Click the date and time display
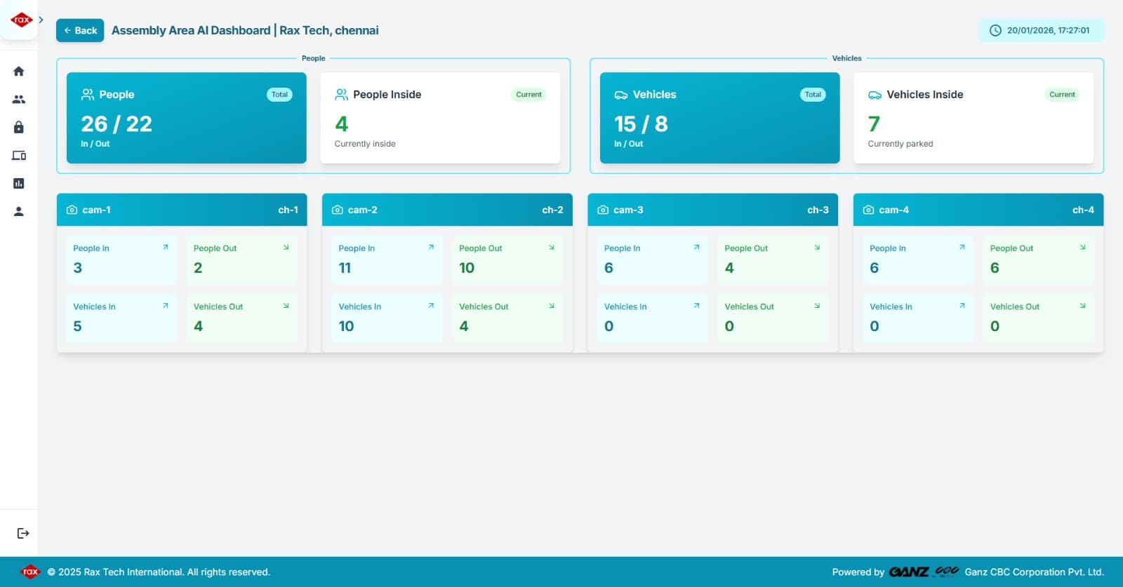Screen dimensions: 1123x587 pos(1041,30)
